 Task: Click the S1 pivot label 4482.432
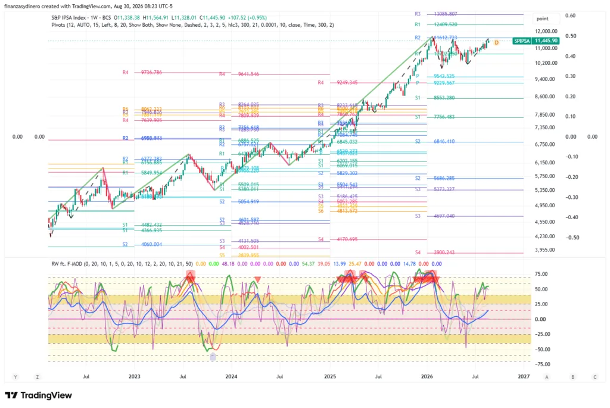151,225
